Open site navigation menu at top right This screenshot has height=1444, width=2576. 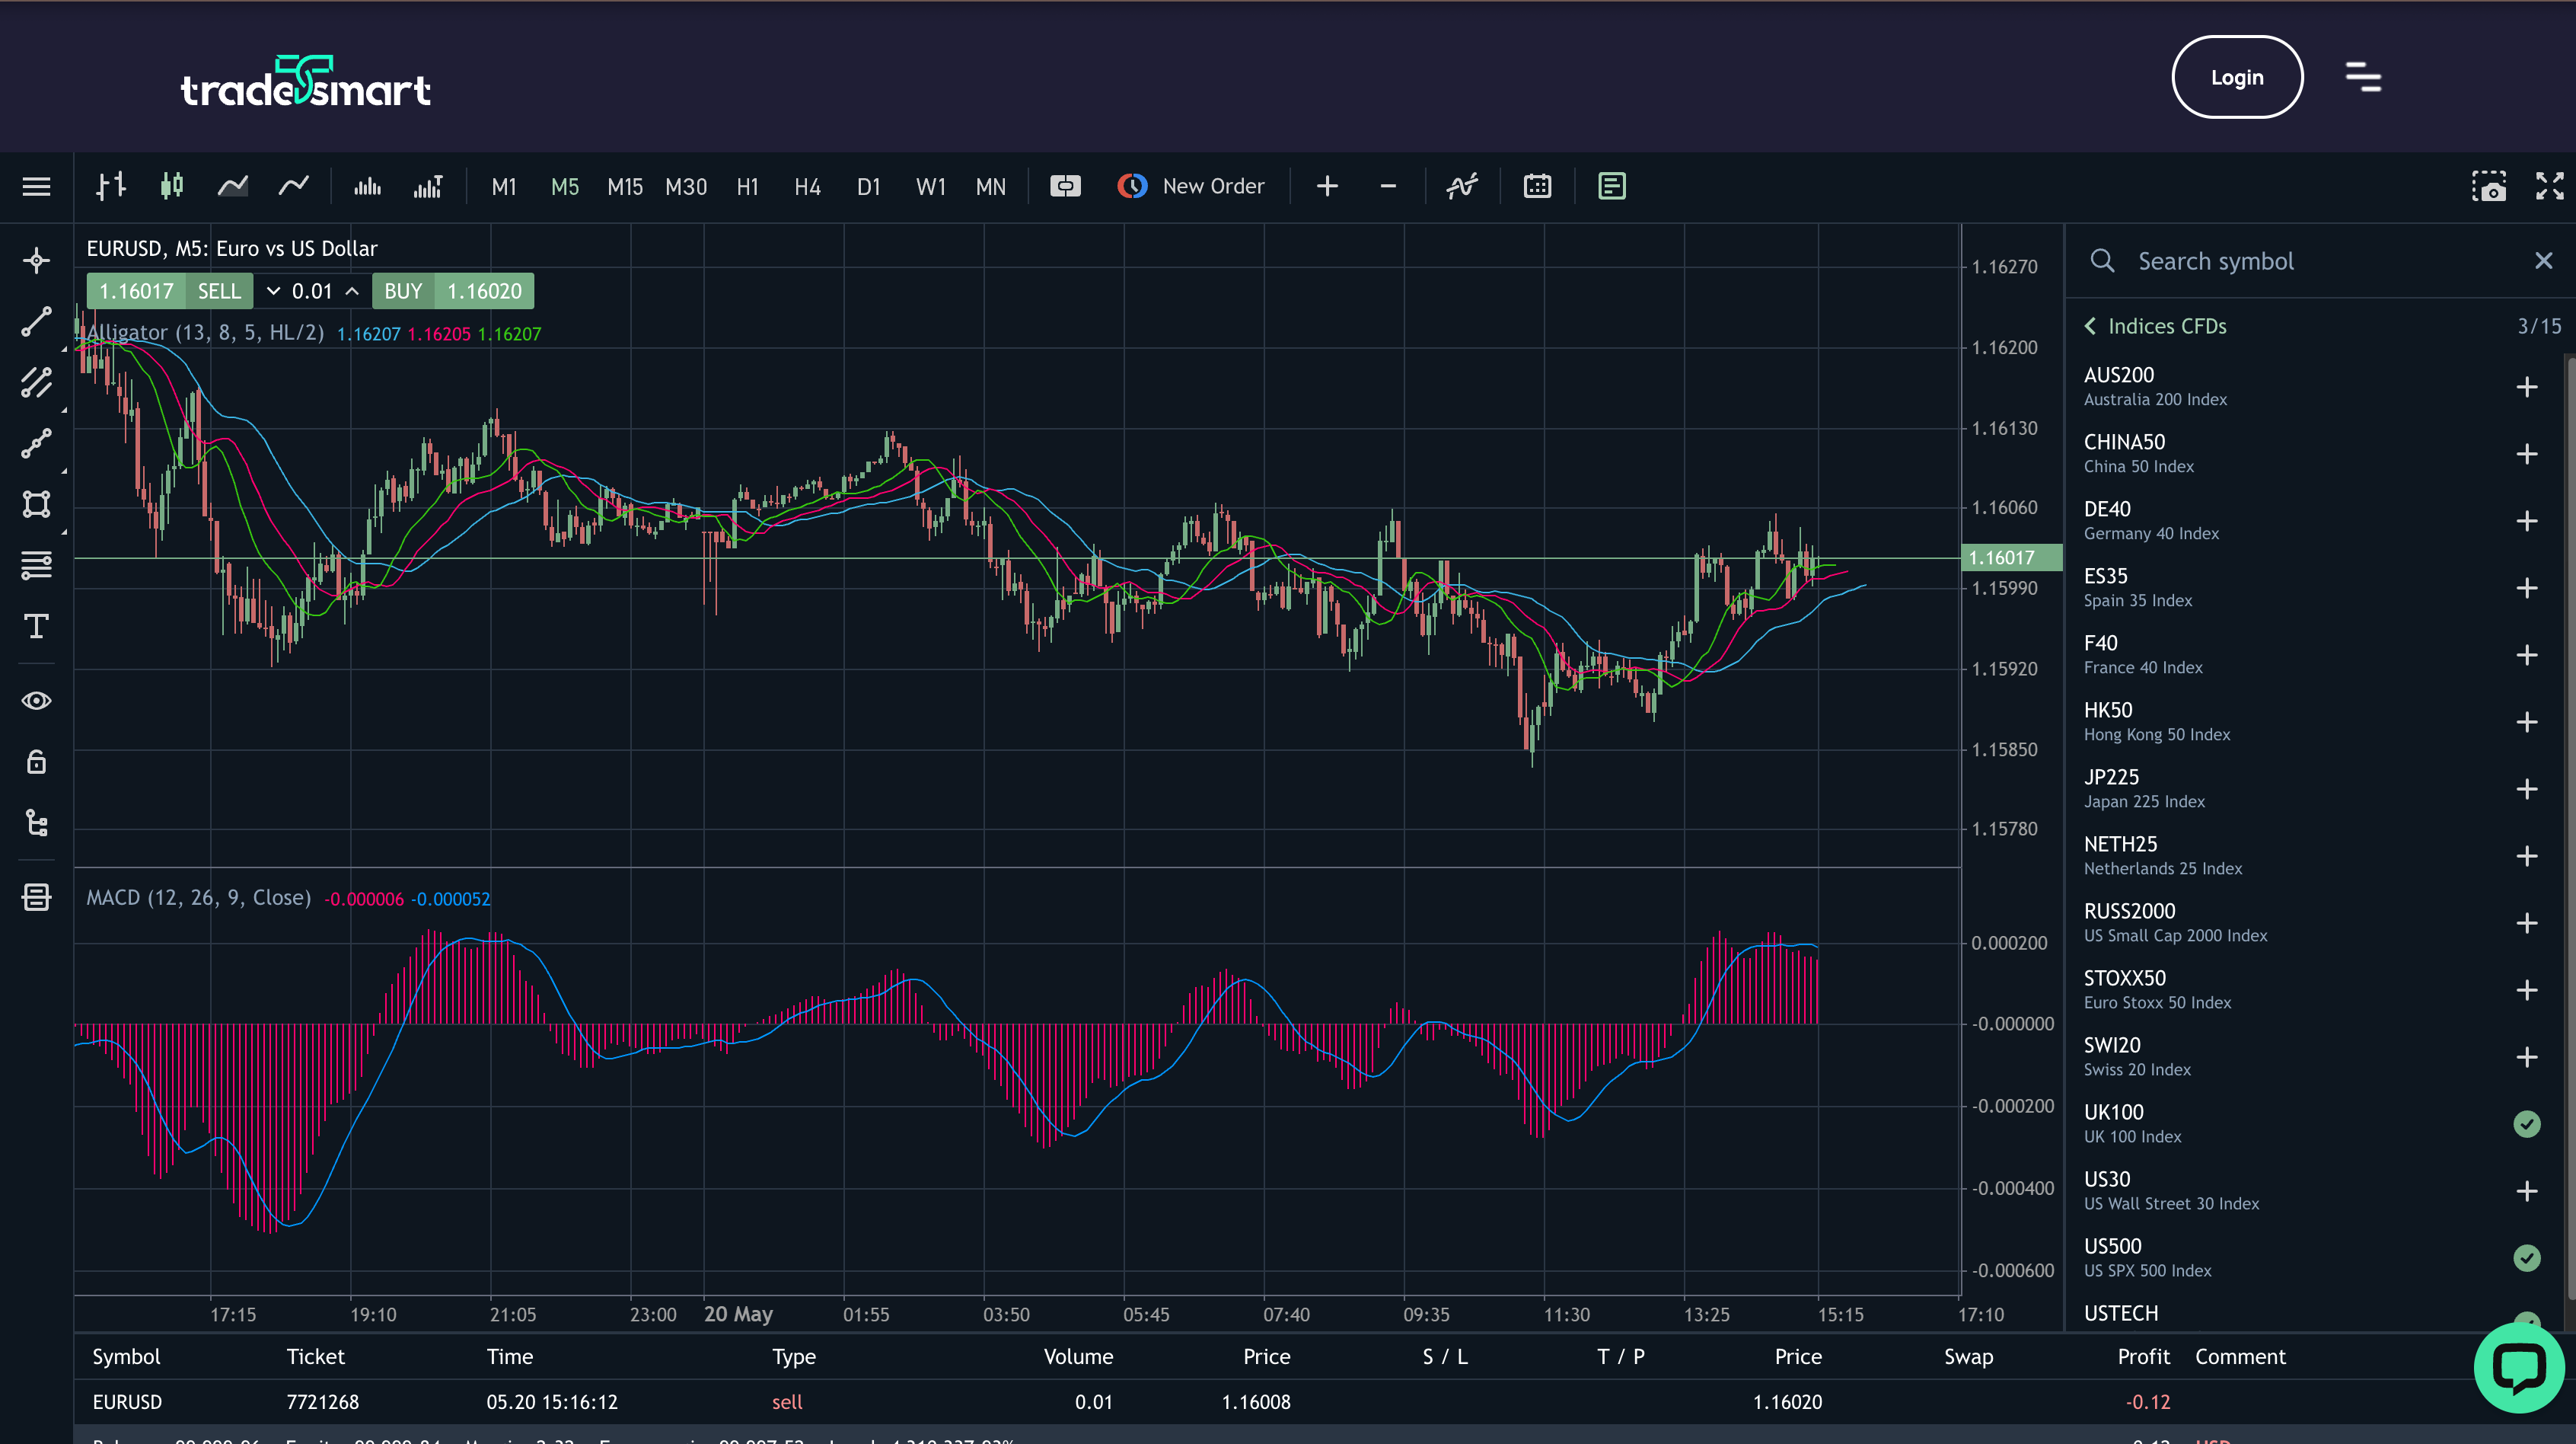click(2363, 77)
